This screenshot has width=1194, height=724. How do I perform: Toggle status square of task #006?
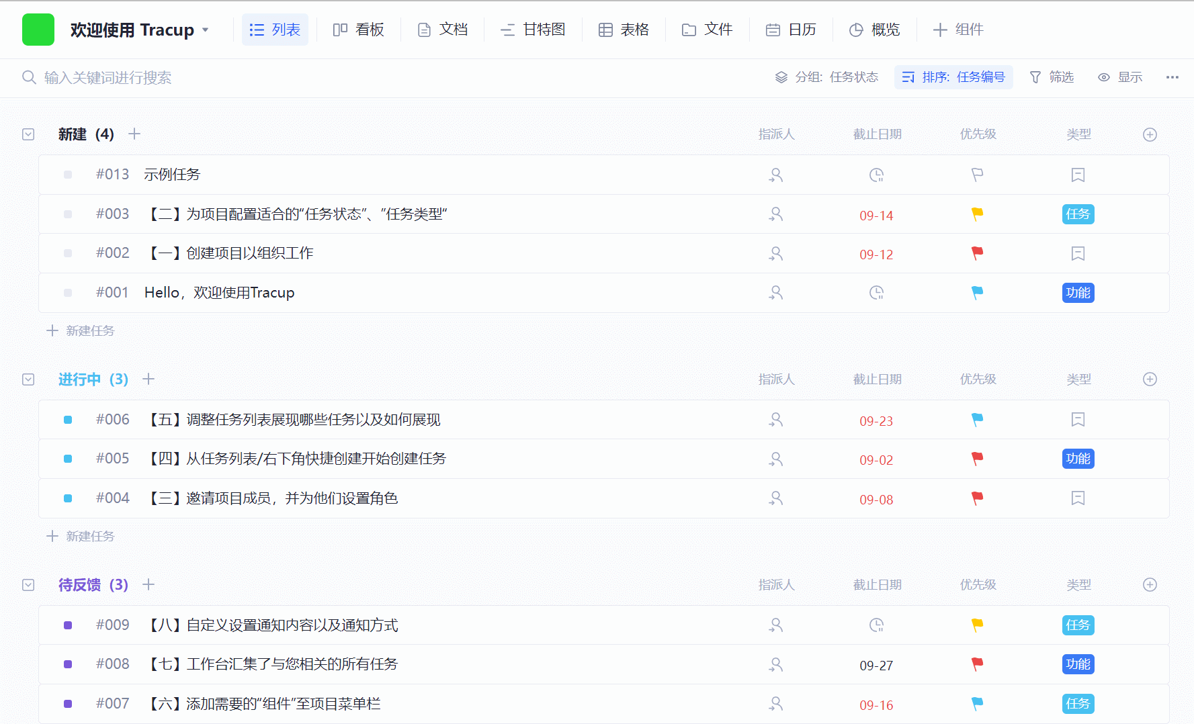point(68,420)
